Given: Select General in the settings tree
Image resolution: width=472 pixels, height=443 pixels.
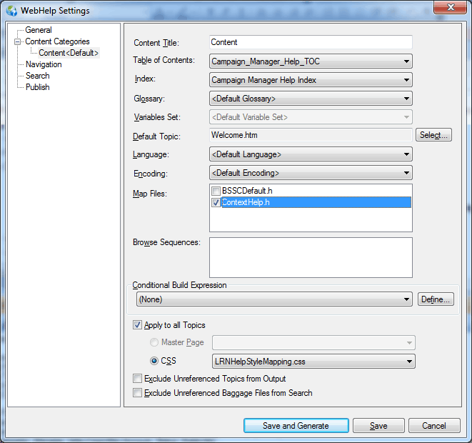Looking at the screenshot, I should 39,30.
